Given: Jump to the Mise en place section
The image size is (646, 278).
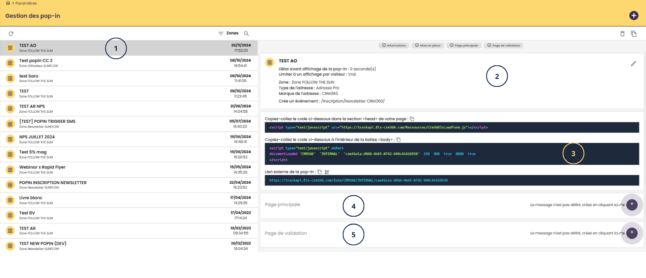Looking at the screenshot, I should (428, 45).
